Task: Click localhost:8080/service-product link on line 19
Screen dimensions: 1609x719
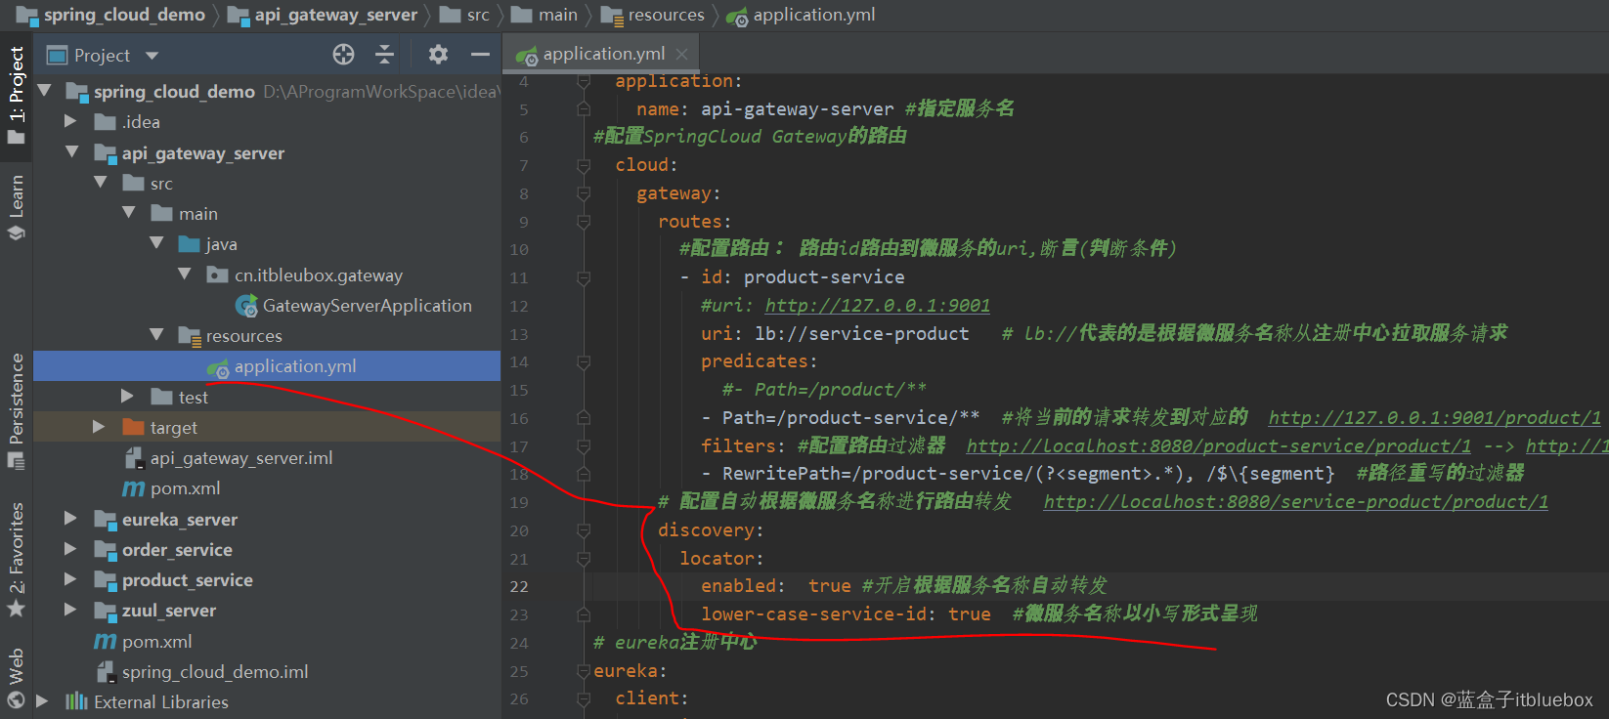Action: [x=1295, y=501]
